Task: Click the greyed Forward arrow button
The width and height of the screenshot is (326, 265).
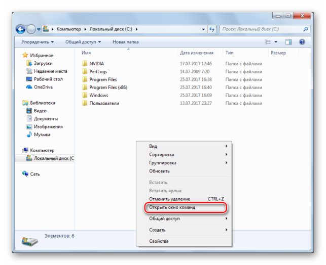Action: click(31, 29)
